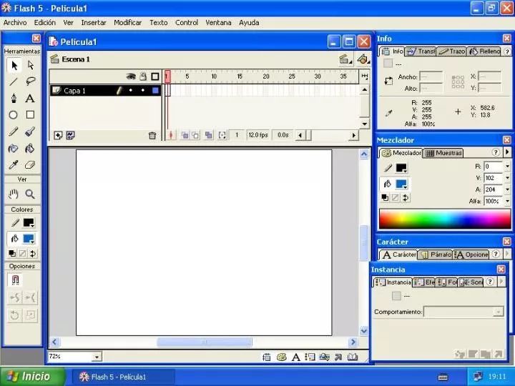
Task: Toggle the lock icon for all layers
Action: (x=143, y=76)
